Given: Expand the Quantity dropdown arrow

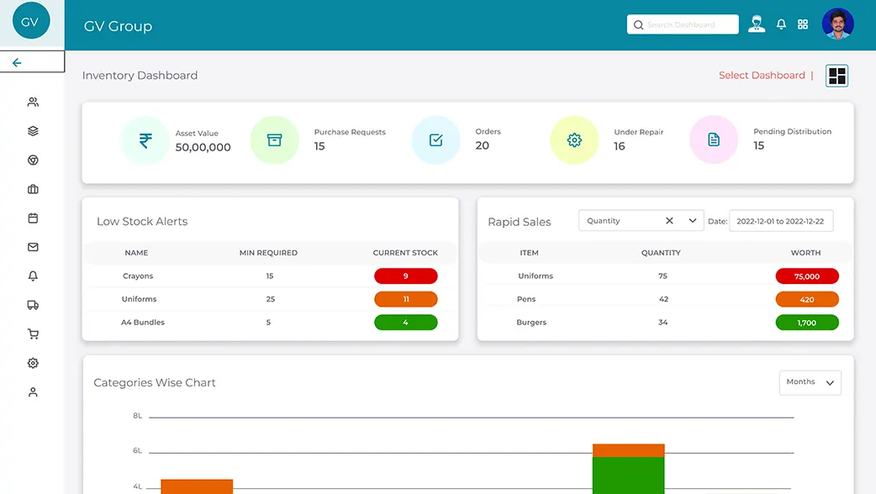Looking at the screenshot, I should coord(692,220).
